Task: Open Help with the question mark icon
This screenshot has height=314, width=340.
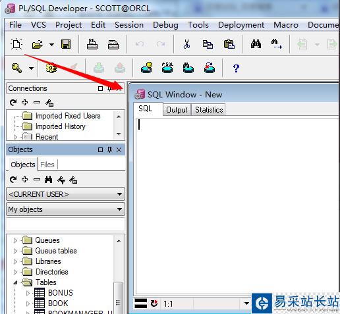Action: click(236, 68)
